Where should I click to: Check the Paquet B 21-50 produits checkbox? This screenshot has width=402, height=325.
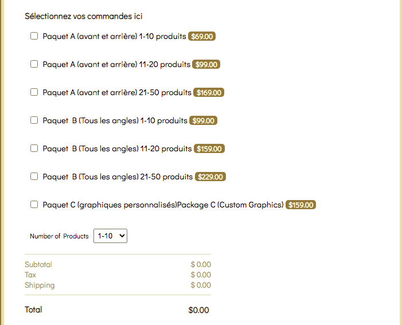tap(34, 177)
